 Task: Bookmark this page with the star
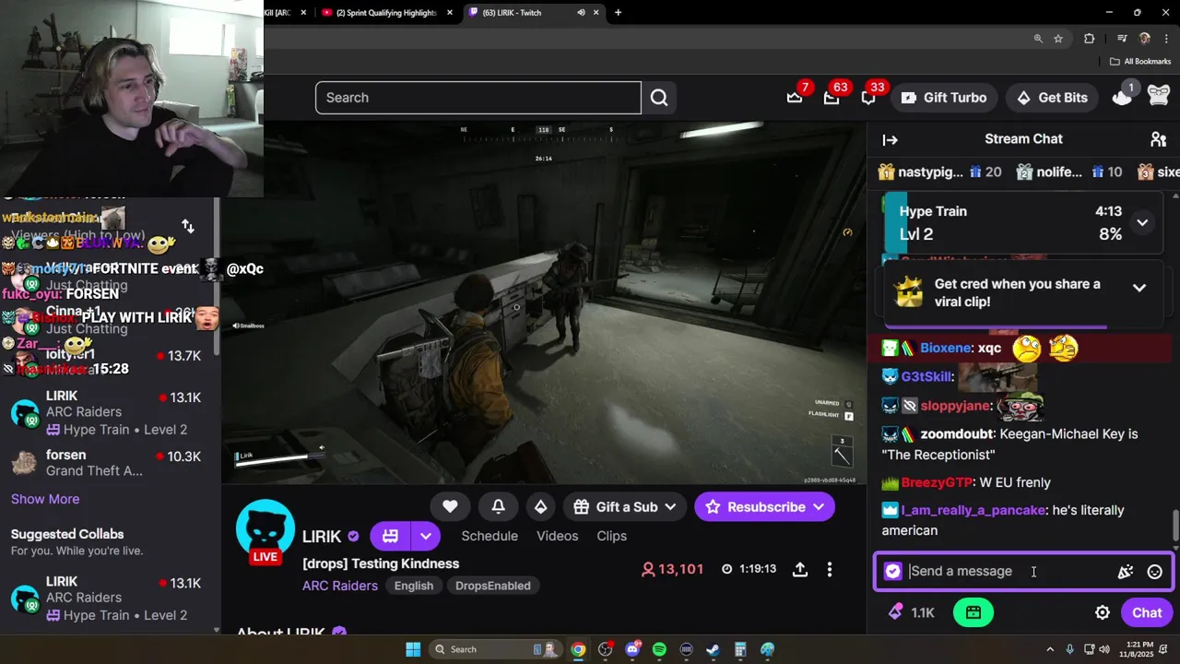pos(1058,39)
